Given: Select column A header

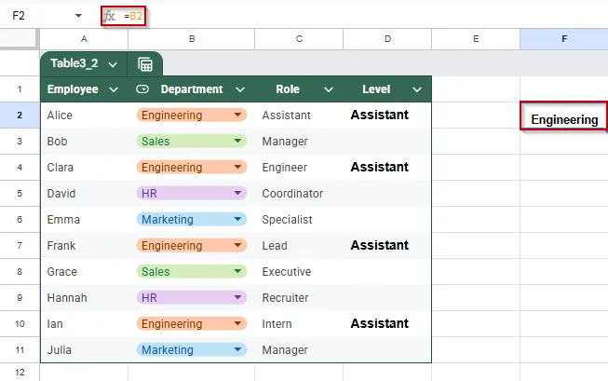Looking at the screenshot, I should tap(84, 39).
